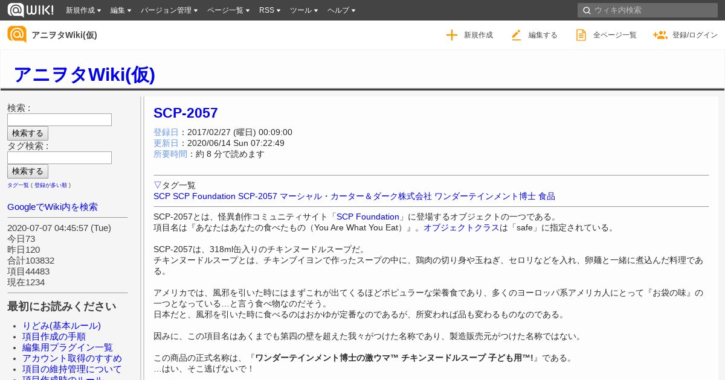Click the ワンダーテインメント博士 tag link
725x380 pixels.
(485, 196)
